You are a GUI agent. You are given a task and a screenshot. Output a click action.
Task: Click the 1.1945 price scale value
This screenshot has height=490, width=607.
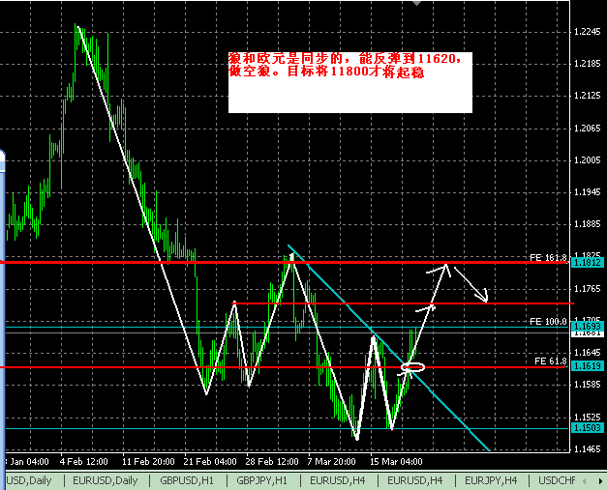click(x=588, y=192)
